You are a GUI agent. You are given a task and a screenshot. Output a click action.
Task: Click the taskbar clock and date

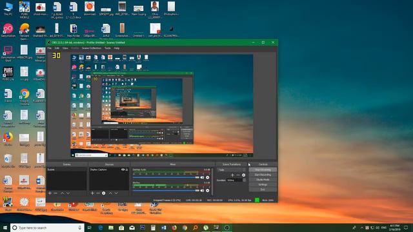coord(394,227)
